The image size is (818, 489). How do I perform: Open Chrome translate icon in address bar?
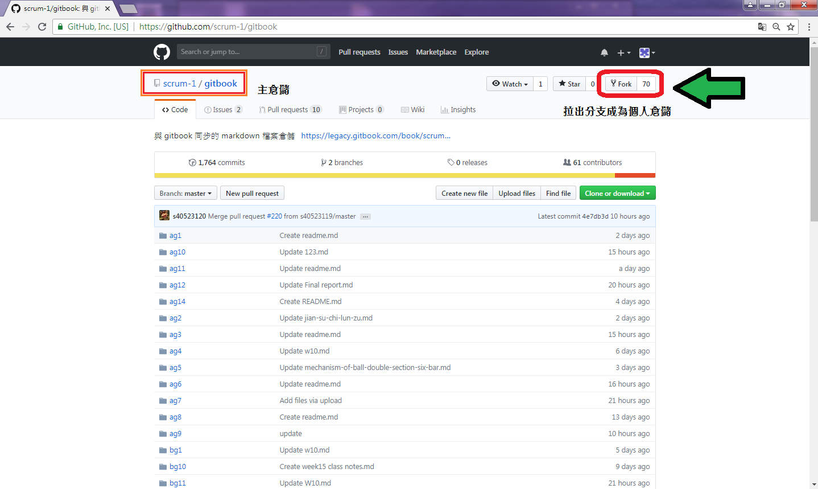coord(762,27)
